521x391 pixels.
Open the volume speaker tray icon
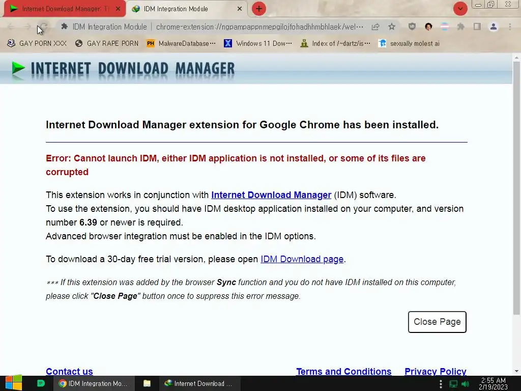466,384
